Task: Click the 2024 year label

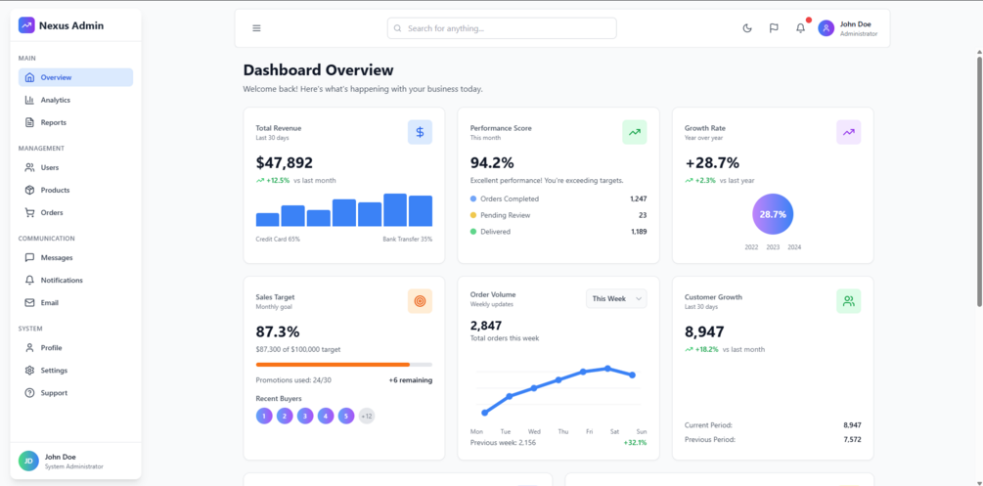Action: [794, 247]
